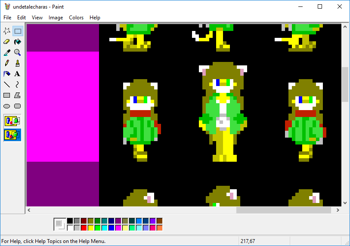The image size is (350, 246).
Task: Select the Polygon tool
Action: pyautogui.click(x=18, y=95)
